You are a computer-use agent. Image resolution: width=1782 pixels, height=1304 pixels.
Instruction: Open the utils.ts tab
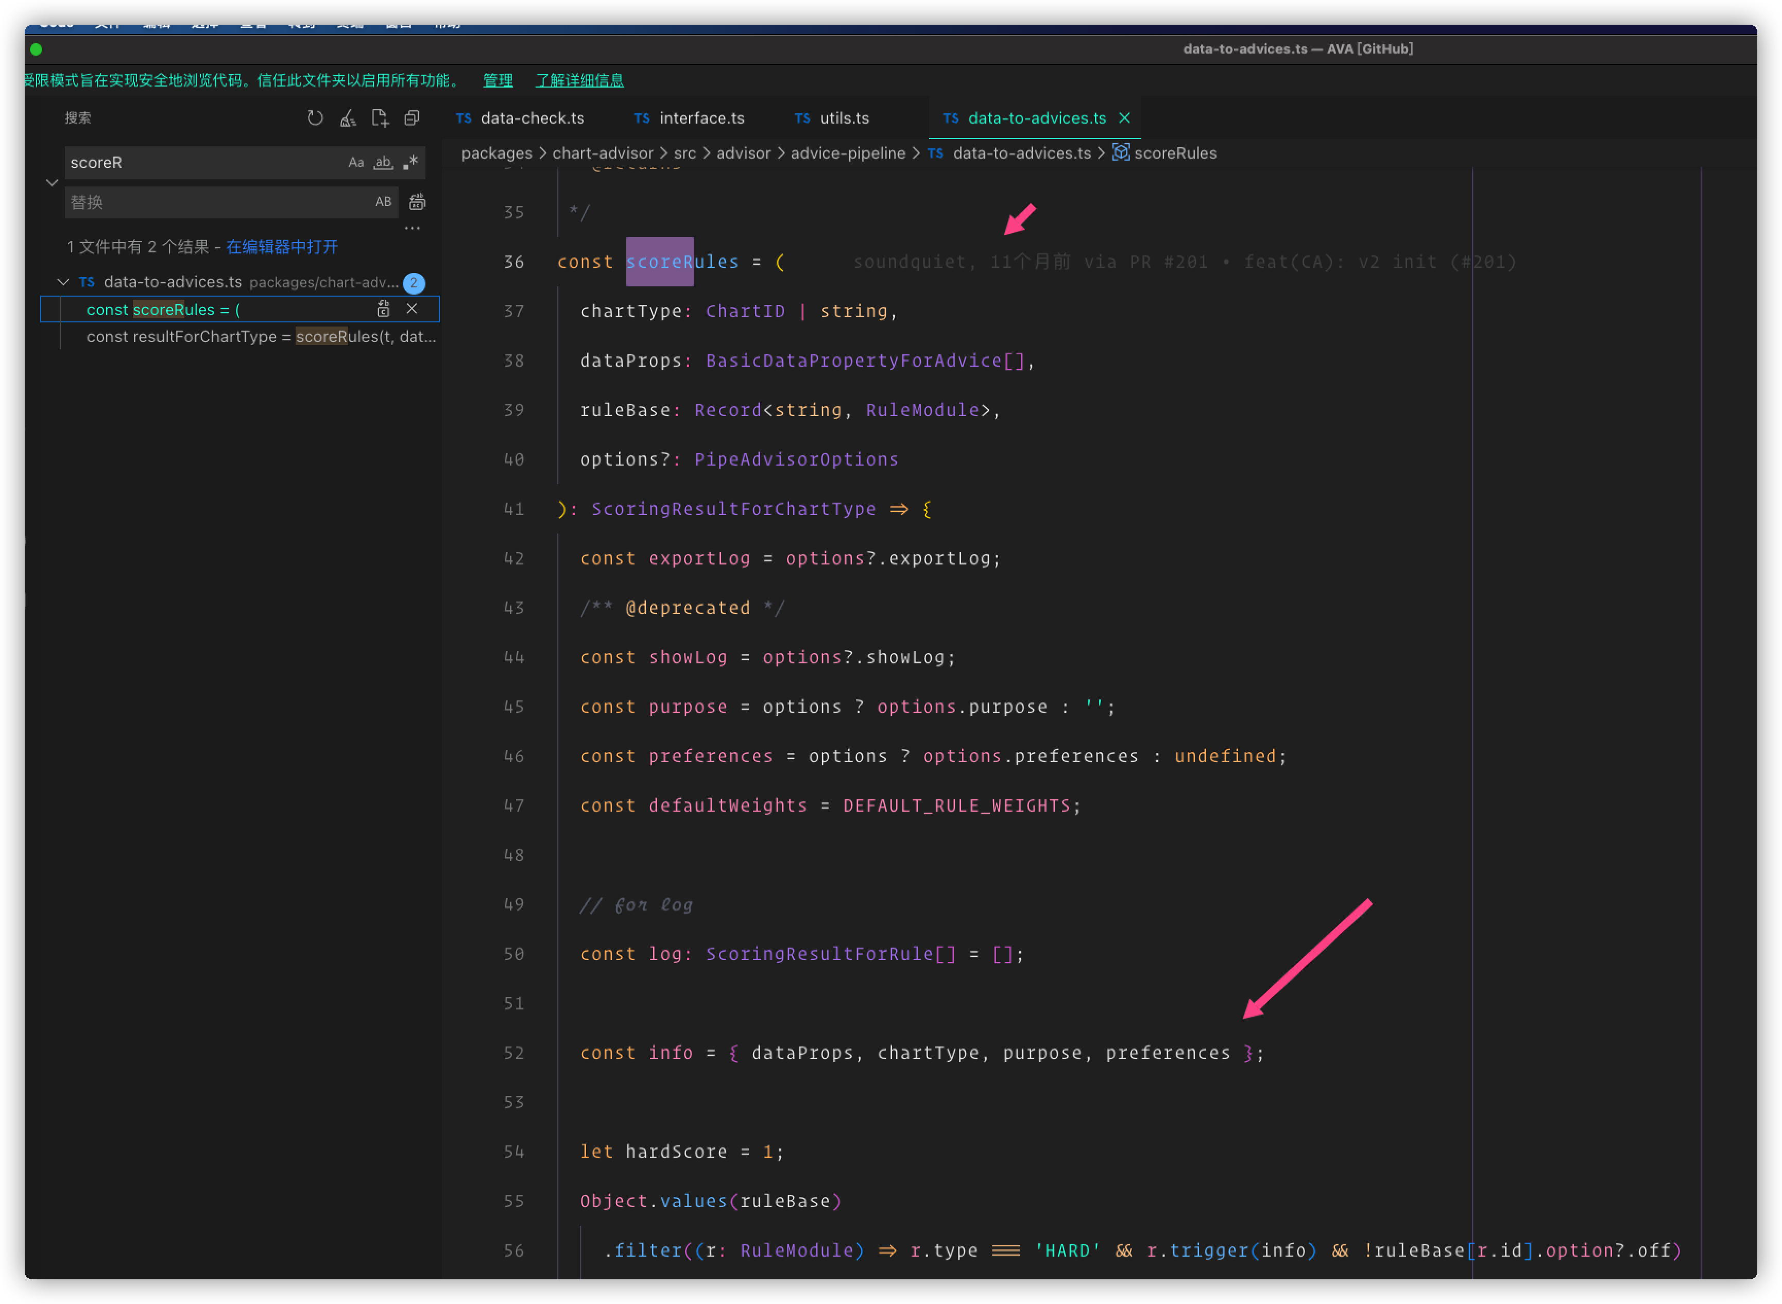tap(844, 117)
